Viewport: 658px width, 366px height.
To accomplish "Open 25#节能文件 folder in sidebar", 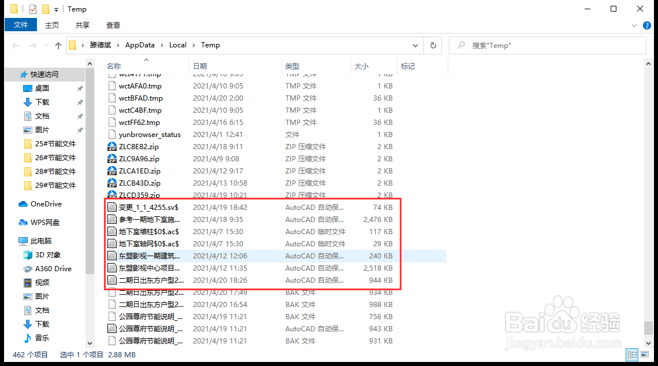I will coord(55,144).
